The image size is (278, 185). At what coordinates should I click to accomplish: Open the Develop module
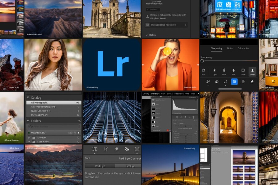click(155, 94)
